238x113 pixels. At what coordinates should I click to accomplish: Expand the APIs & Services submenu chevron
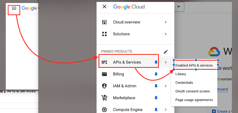166,62
